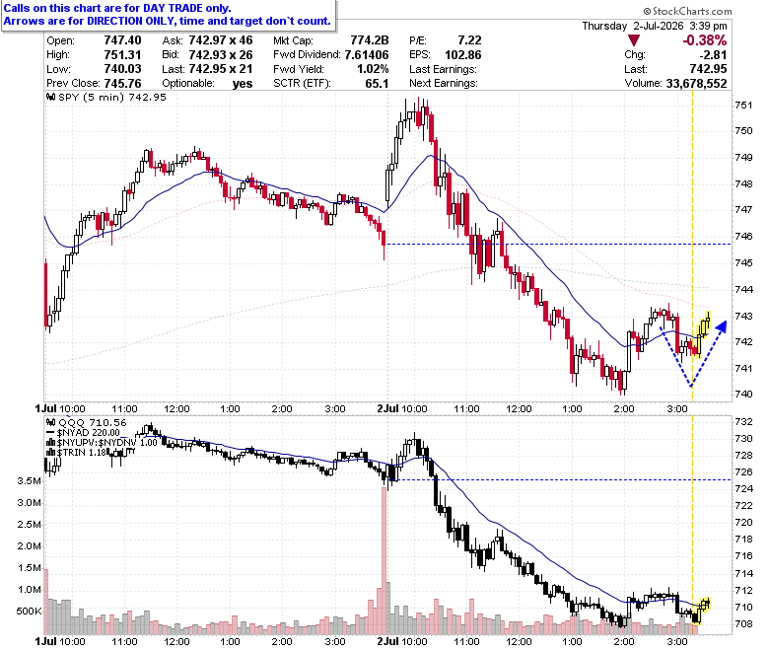Screen dimensions: 769x650
Task: Click the Mkt Cap value 774.2B
Action: click(370, 40)
